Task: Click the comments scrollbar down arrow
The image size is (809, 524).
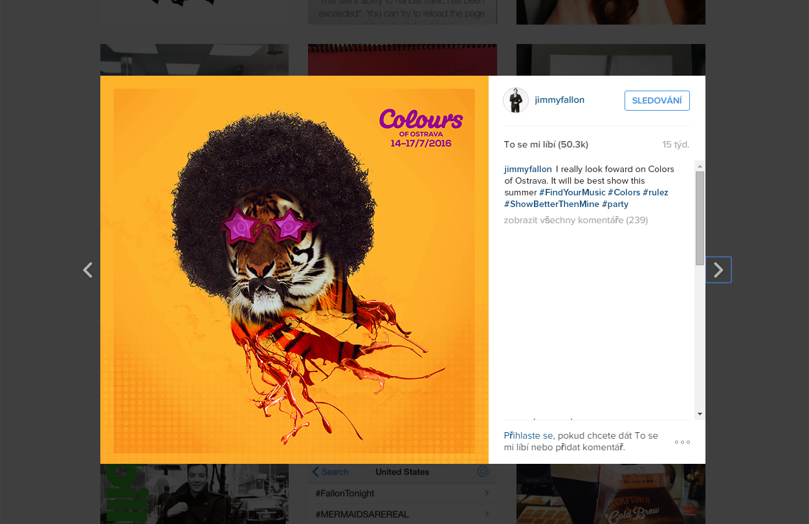Action: tap(700, 414)
